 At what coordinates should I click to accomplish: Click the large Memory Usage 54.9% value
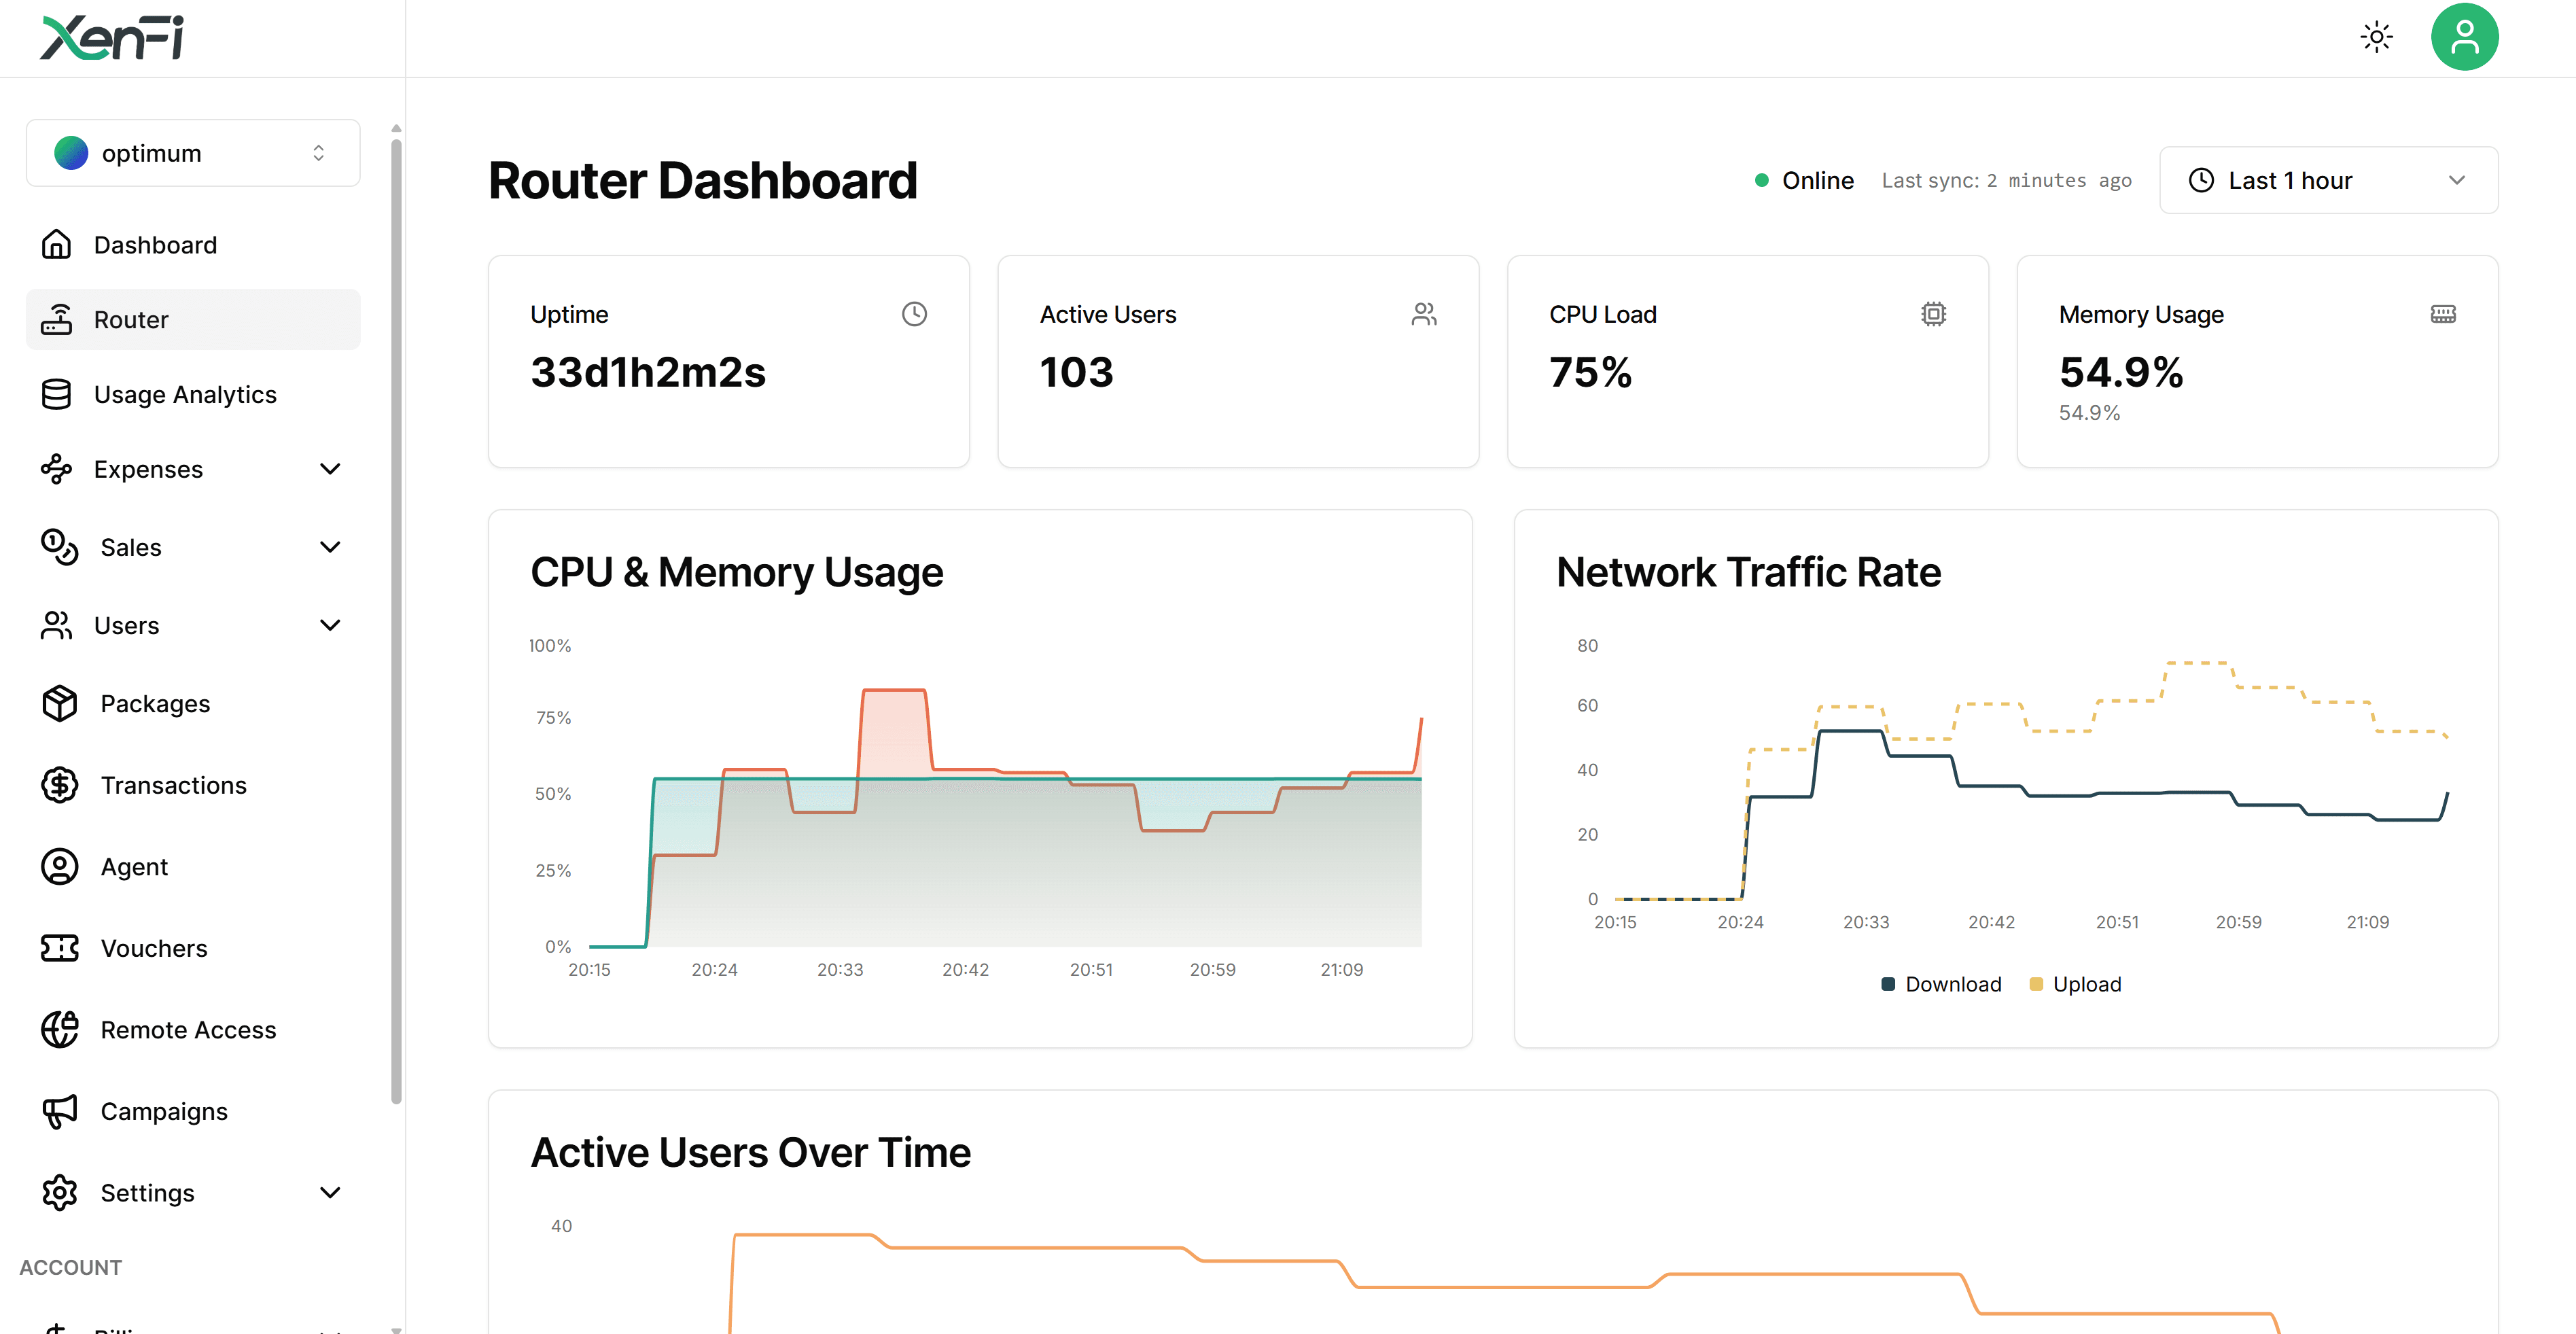(x=2120, y=373)
